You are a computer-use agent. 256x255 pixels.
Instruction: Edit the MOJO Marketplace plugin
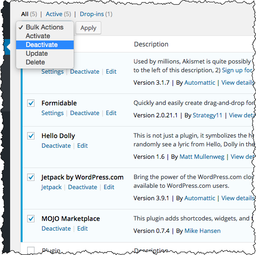pos(82,229)
